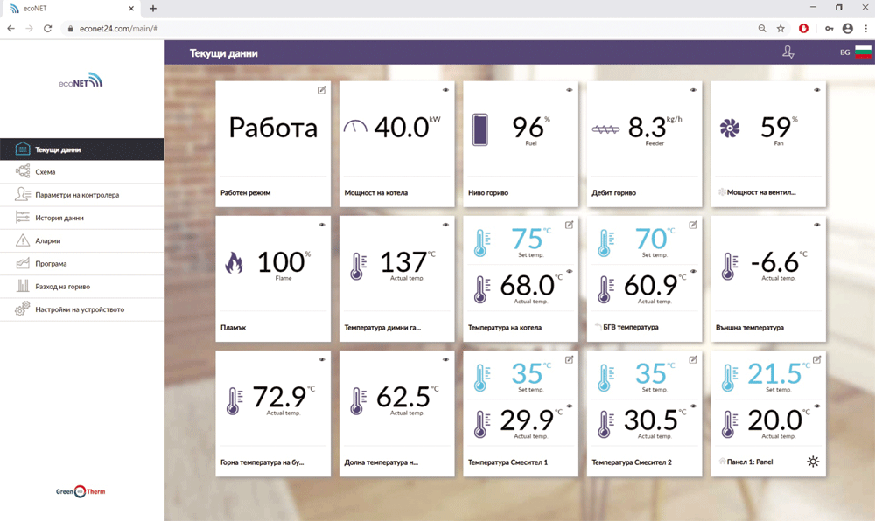The image size is (875, 521).
Task: Hide the Пламък (Flame) tile
Action: (x=320, y=224)
